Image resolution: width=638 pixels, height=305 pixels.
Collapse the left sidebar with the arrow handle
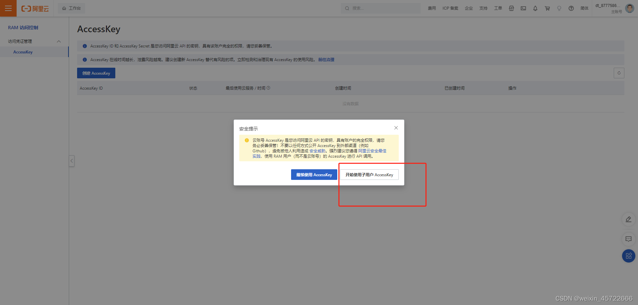(71, 161)
